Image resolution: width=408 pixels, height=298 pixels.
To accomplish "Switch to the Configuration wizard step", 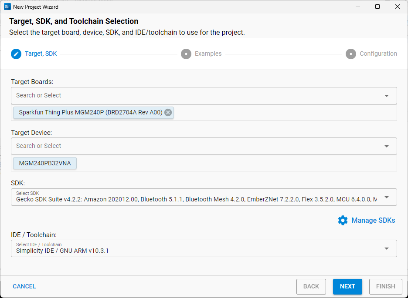I will (x=378, y=54).
